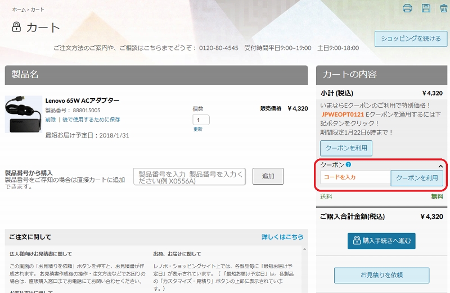Click the 小計 (税込) label
This screenshot has height=293, width=450.
coord(336,93)
